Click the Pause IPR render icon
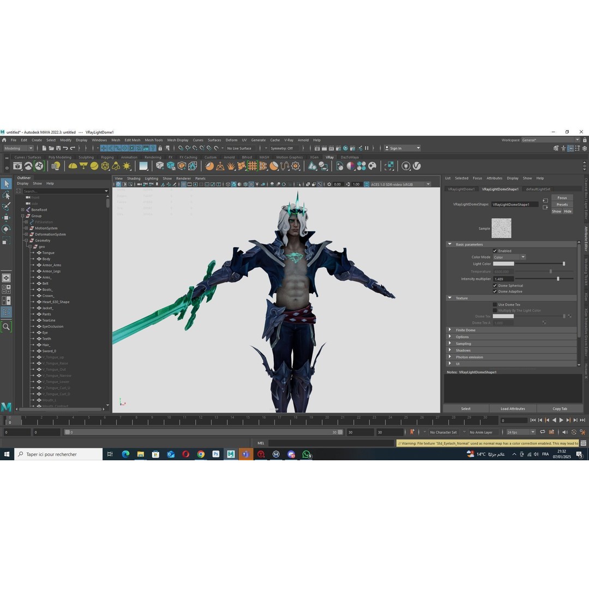This screenshot has width=589, height=589. click(x=366, y=148)
